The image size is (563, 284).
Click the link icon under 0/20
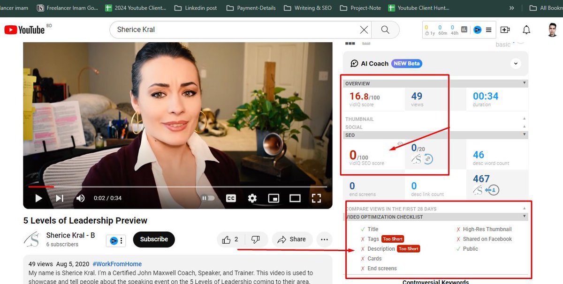[428, 159]
